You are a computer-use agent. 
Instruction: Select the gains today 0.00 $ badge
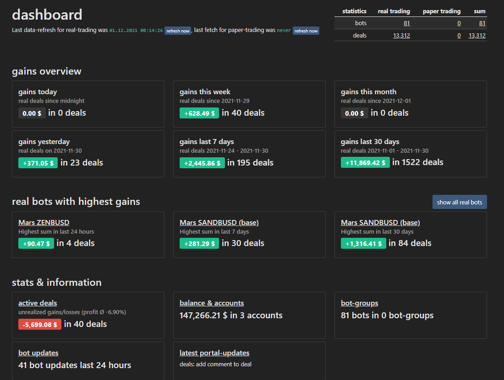pyautogui.click(x=32, y=113)
